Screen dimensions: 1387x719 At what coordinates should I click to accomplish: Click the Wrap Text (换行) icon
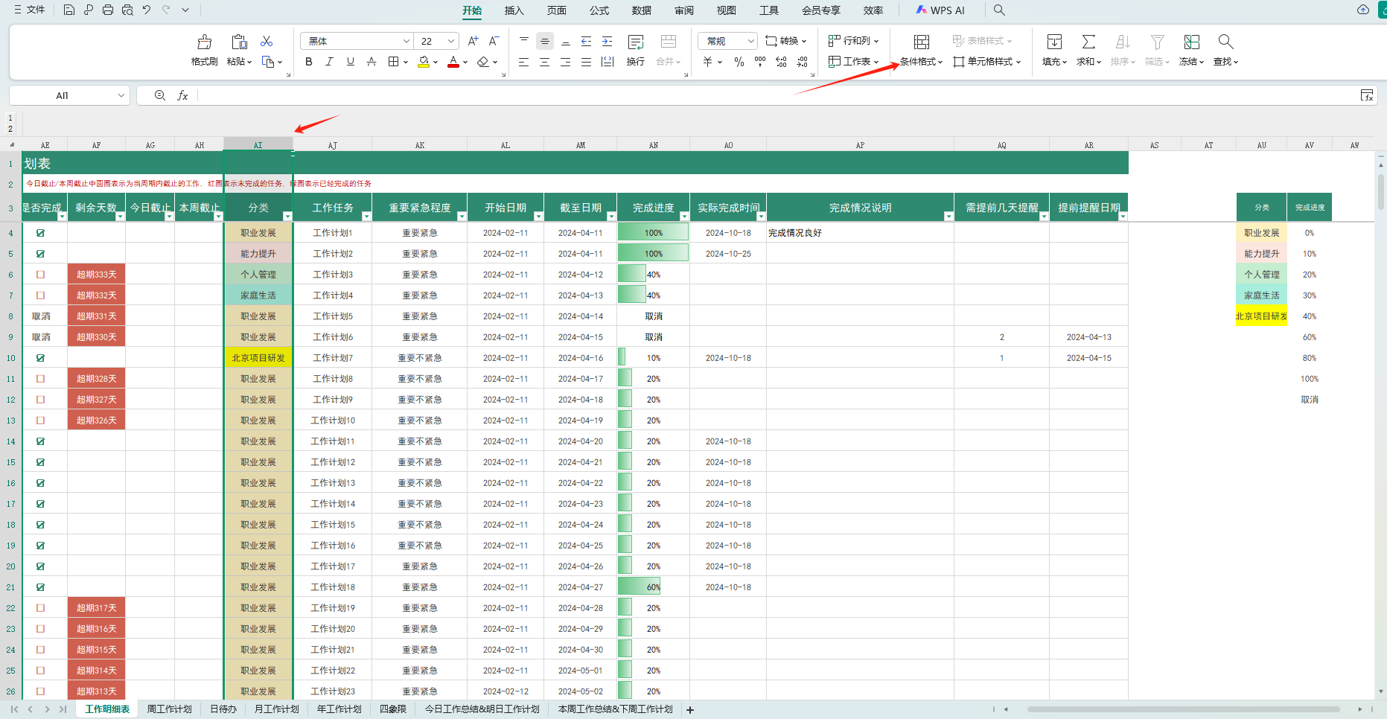click(636, 42)
